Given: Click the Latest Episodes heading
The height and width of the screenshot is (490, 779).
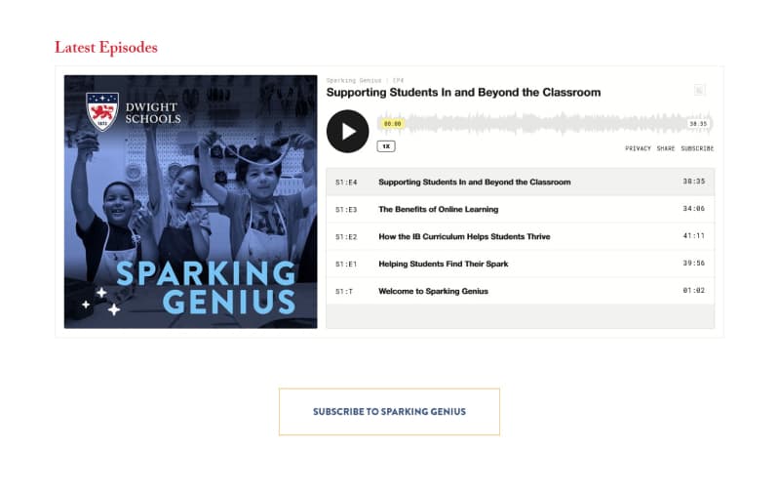Looking at the screenshot, I should (105, 47).
